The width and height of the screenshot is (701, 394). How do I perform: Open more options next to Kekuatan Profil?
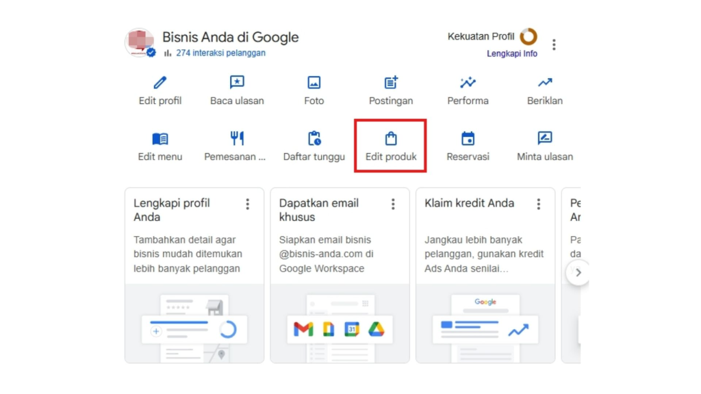[x=554, y=44]
